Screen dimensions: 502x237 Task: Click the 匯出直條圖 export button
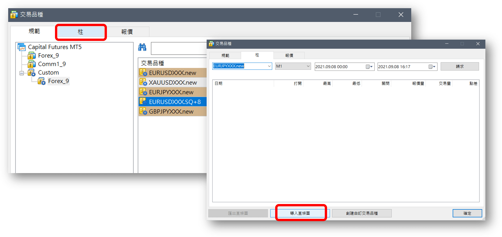pos(238,213)
